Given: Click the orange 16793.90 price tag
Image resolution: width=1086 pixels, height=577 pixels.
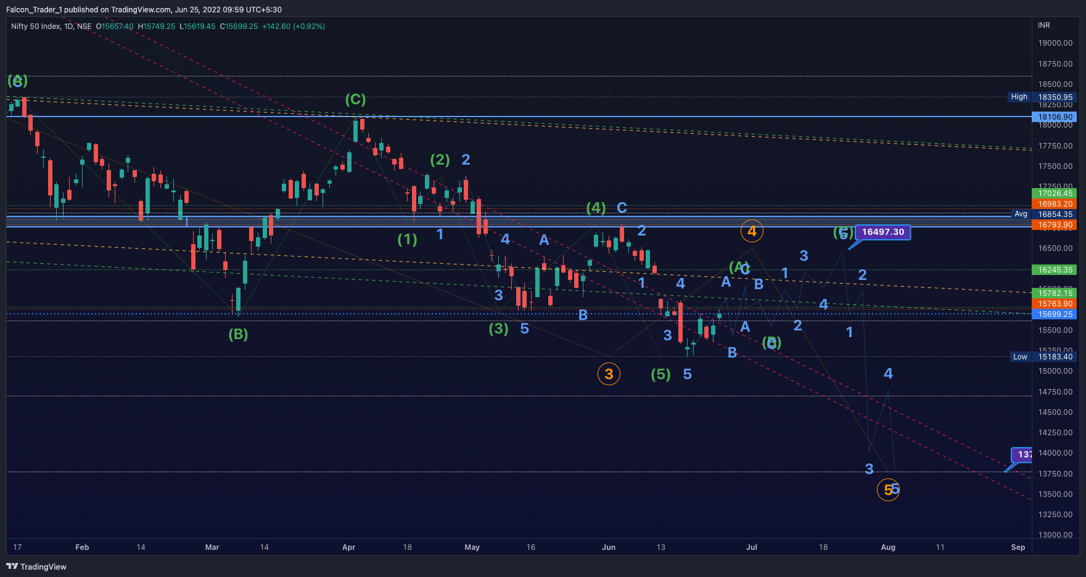Looking at the screenshot, I should click(x=1055, y=225).
